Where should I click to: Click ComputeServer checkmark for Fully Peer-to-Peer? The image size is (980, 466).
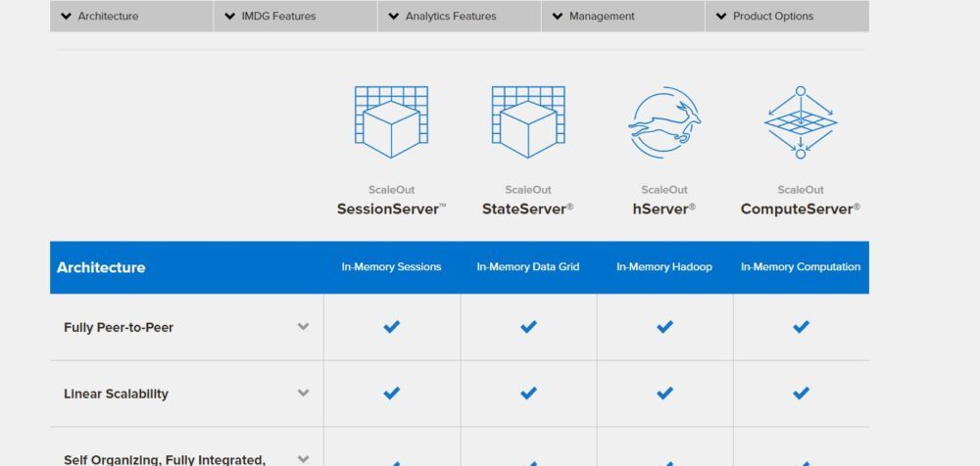(x=801, y=327)
